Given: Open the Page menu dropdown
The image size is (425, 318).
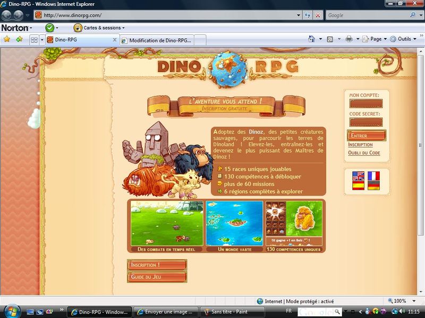Looking at the screenshot, I should pyautogui.click(x=375, y=39).
